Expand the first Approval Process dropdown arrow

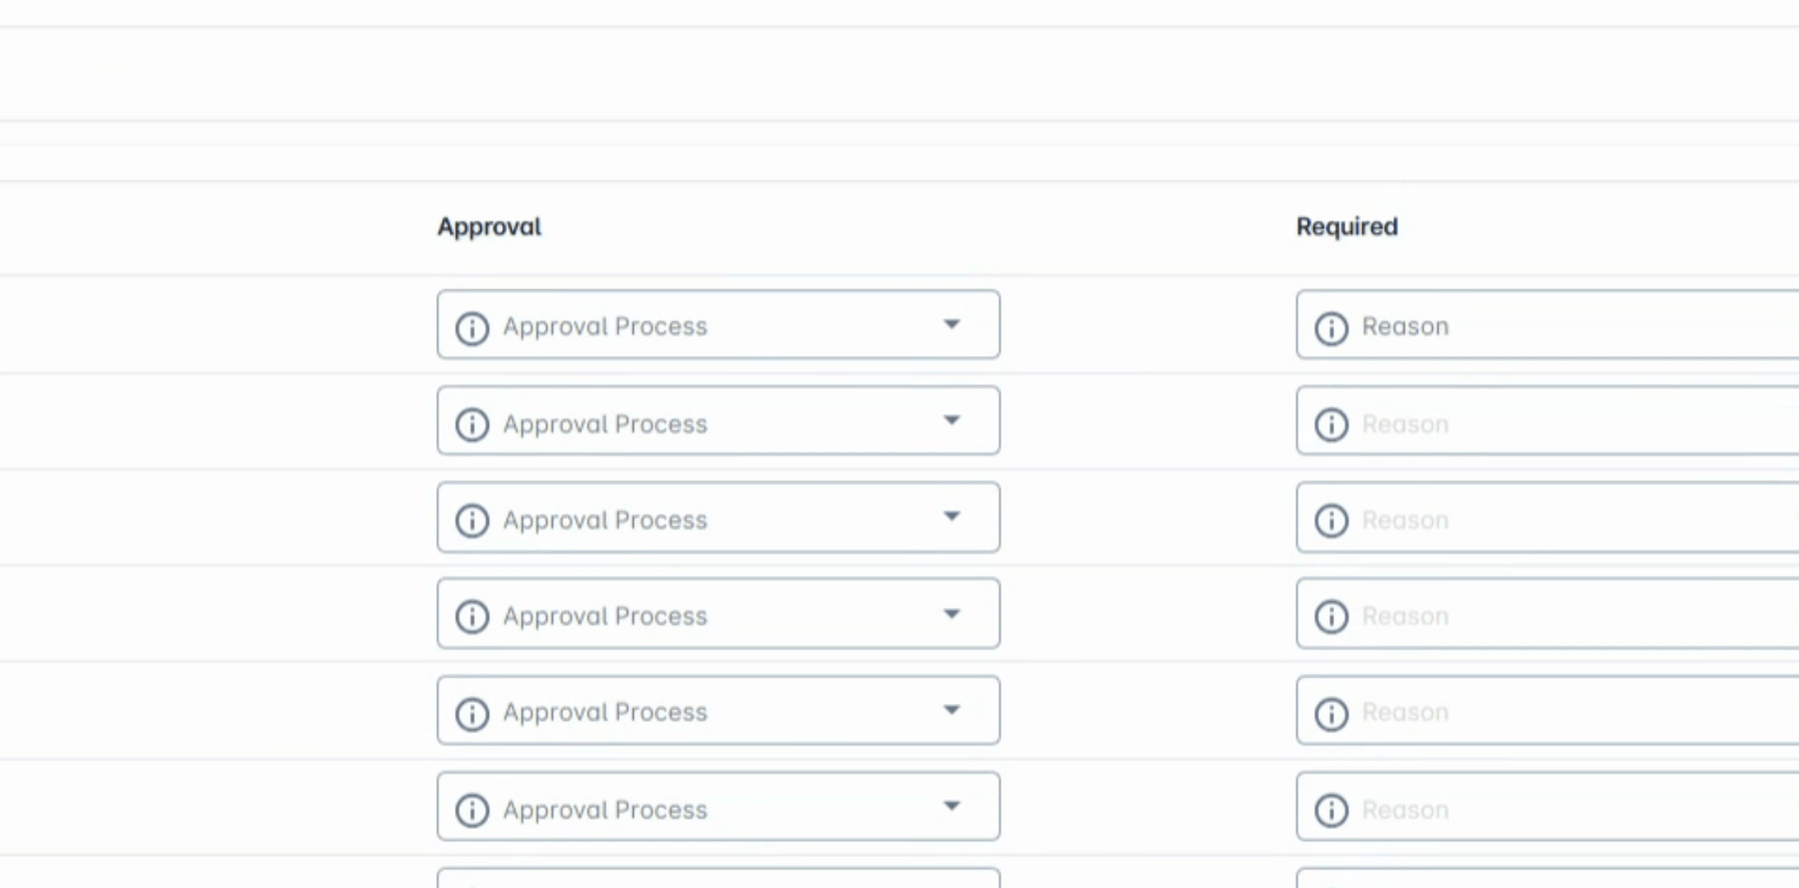pyautogui.click(x=951, y=325)
